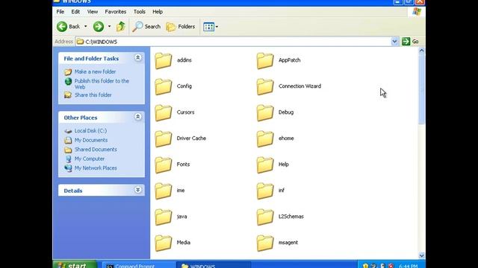Select the Connection Wizard folder icon

tap(265, 86)
